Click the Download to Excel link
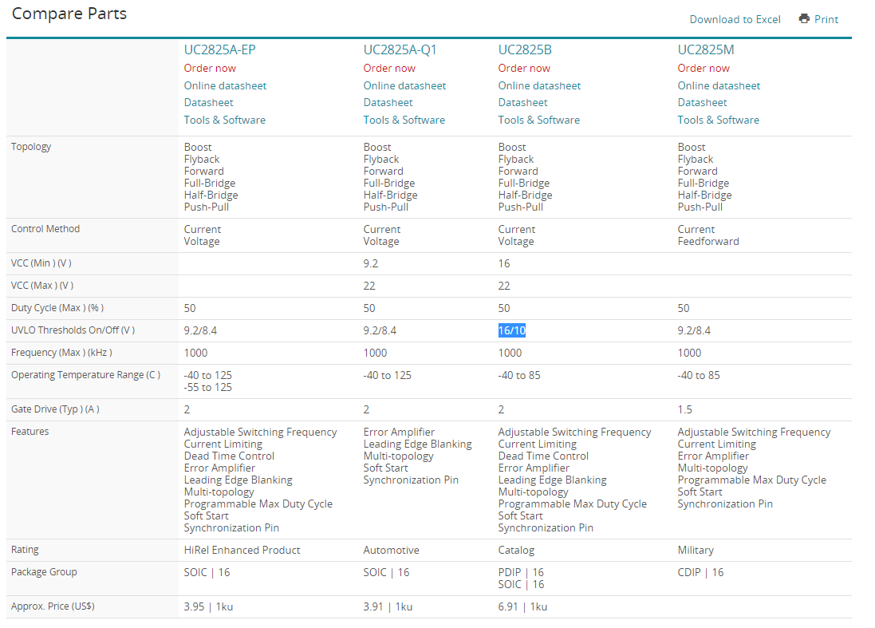The height and width of the screenshot is (628, 875). click(x=735, y=19)
